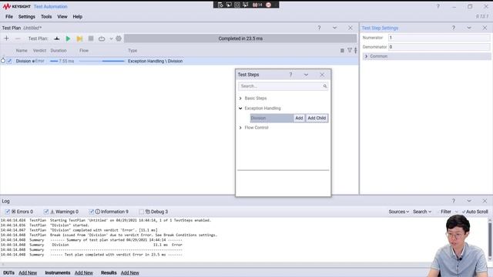
Task: Expand the Flow Control category
Action: pyautogui.click(x=240, y=128)
